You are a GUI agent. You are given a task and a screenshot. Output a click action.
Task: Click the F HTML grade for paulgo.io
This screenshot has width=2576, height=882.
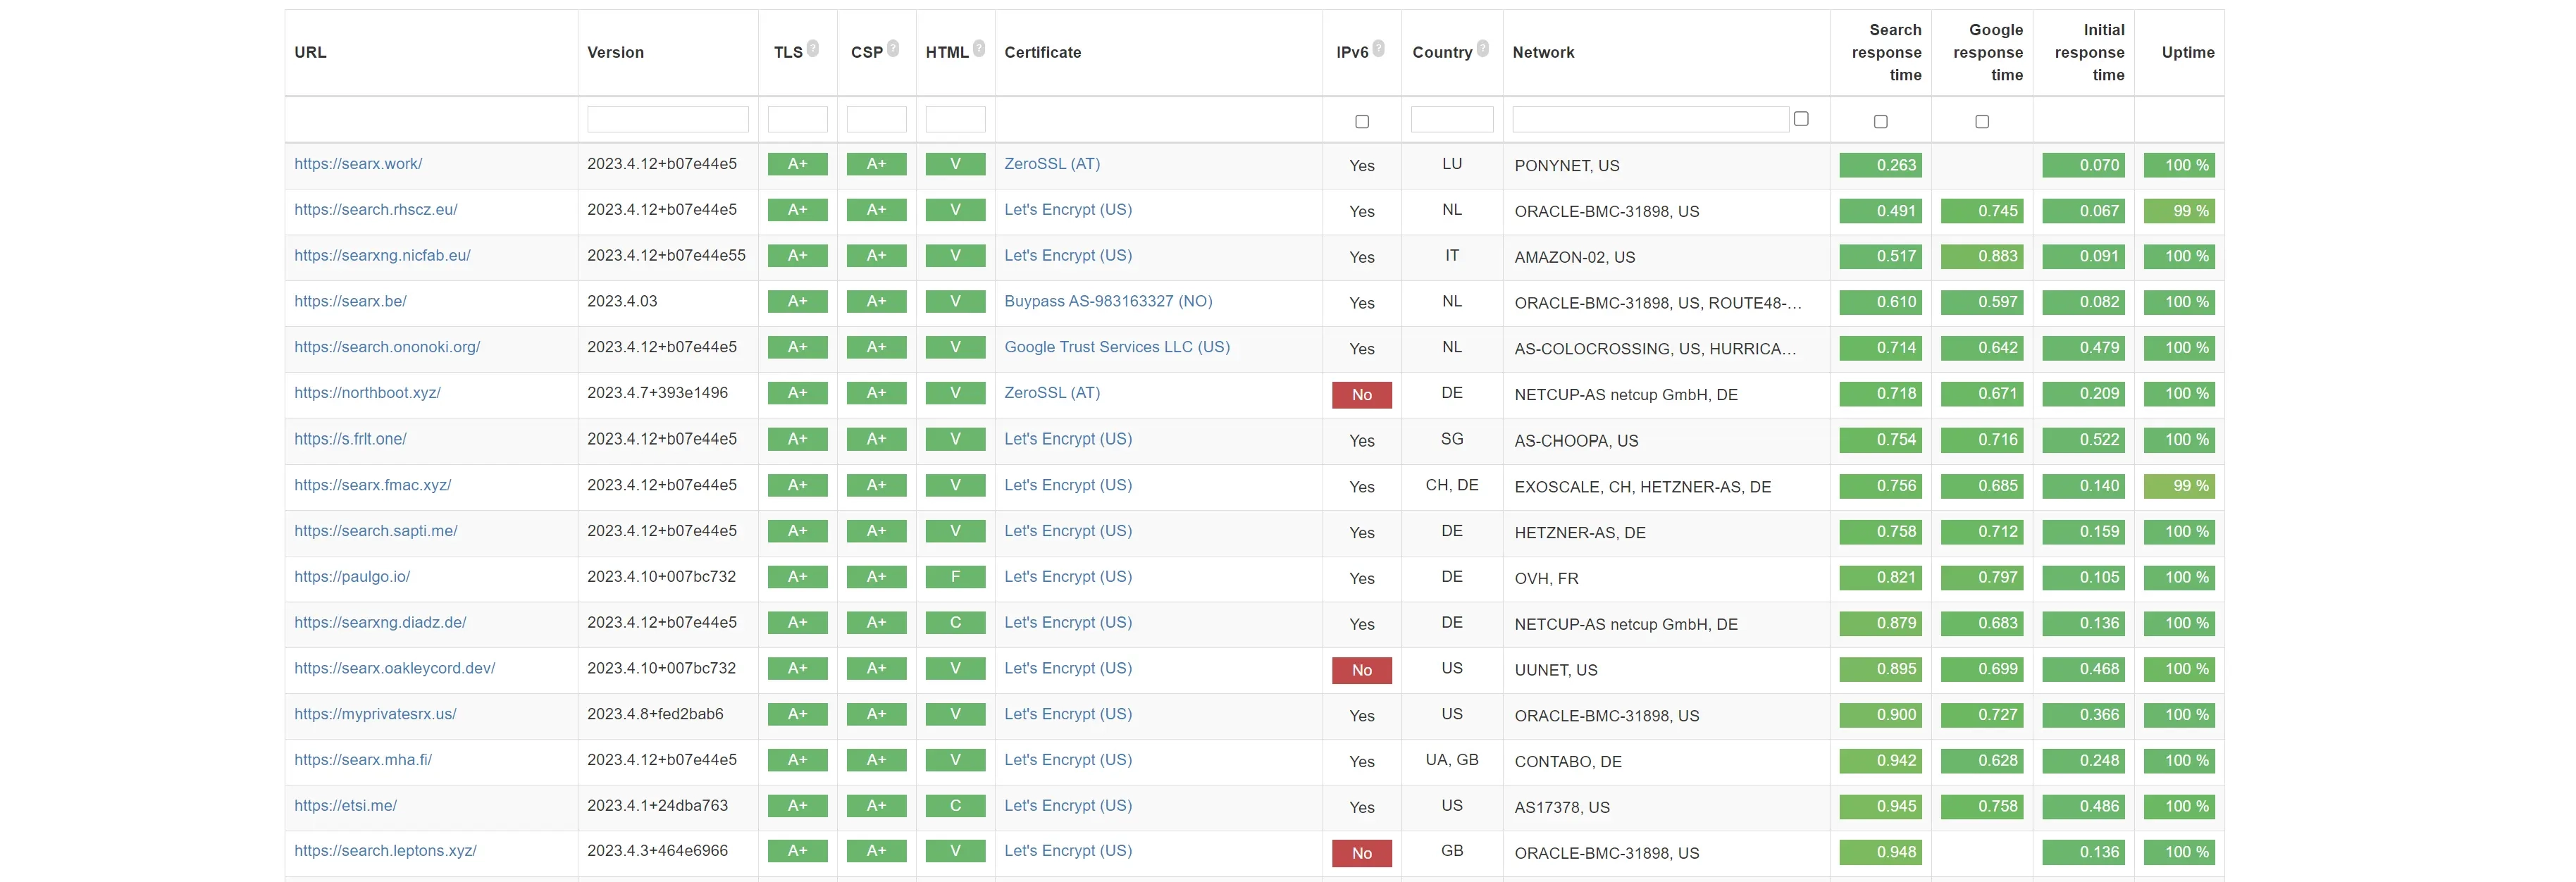[955, 577]
